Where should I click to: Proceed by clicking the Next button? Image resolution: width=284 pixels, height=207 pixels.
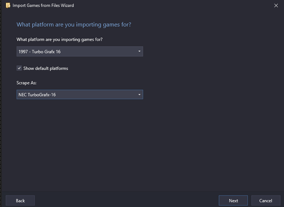[x=233, y=200]
